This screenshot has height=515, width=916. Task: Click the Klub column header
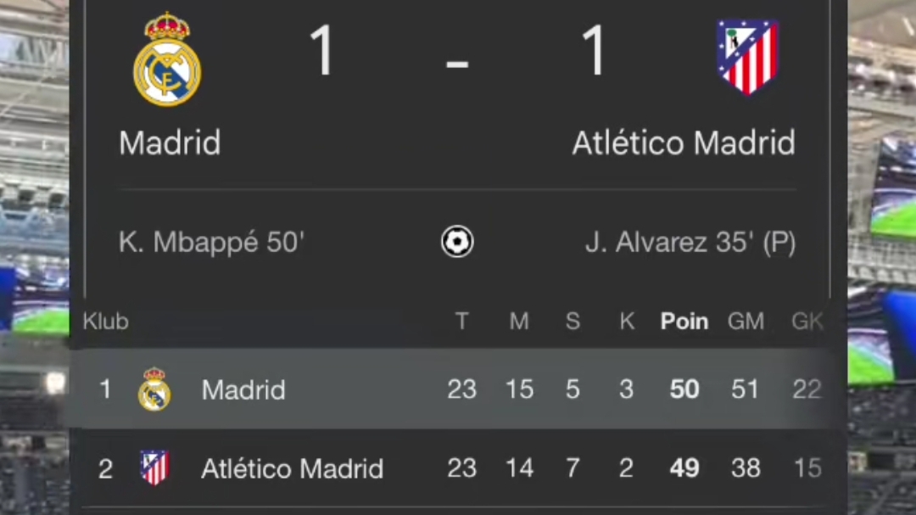(x=106, y=321)
